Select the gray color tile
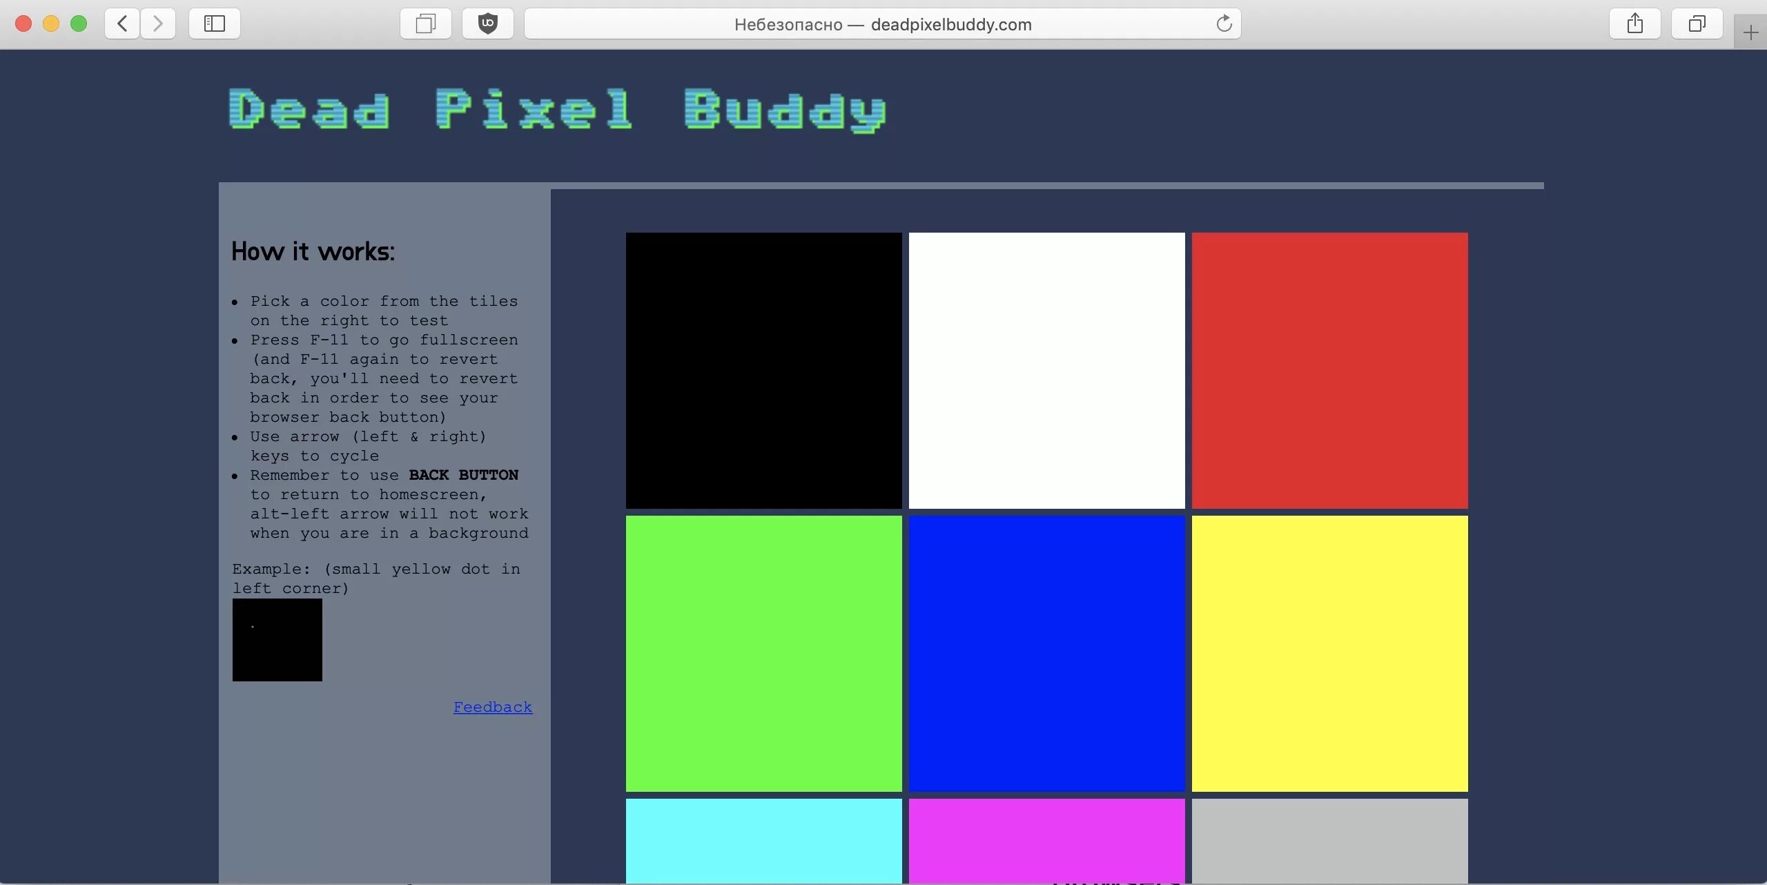Viewport: 1767px width, 885px height. 1329,841
